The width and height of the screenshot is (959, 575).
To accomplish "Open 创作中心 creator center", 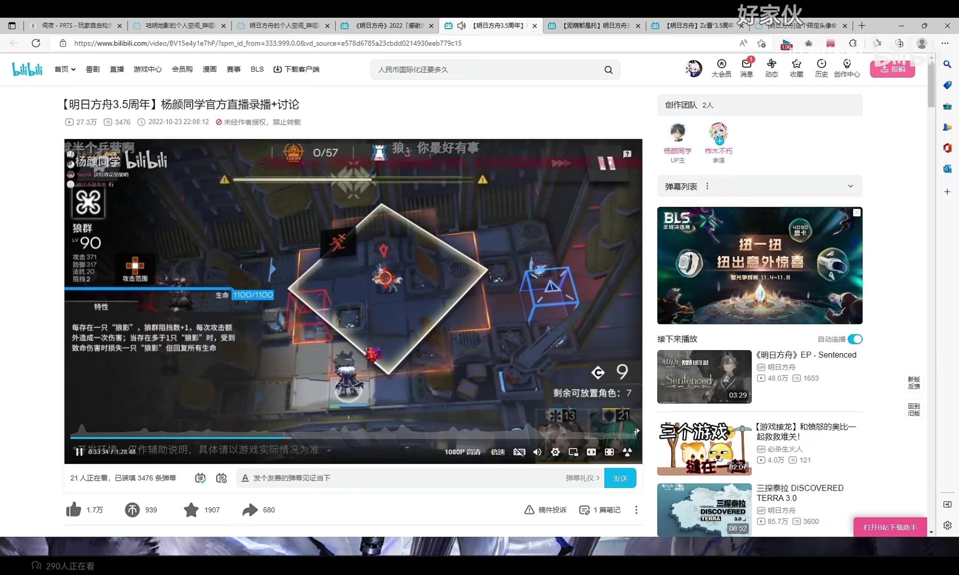I will coord(847,68).
